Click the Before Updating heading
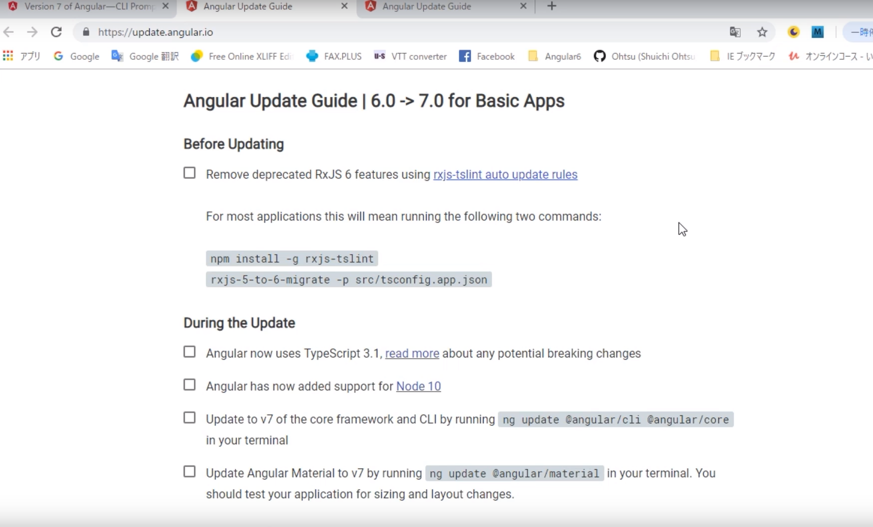 pos(234,144)
